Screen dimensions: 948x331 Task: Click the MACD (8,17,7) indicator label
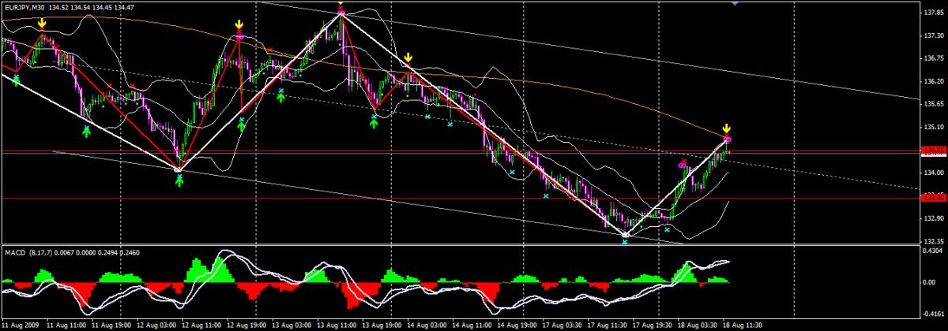[x=28, y=251]
